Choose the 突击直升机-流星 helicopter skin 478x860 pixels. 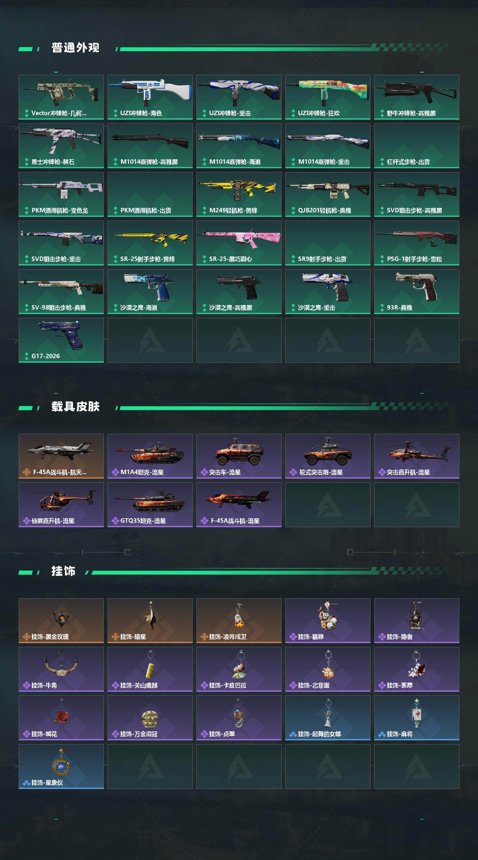tap(417, 456)
